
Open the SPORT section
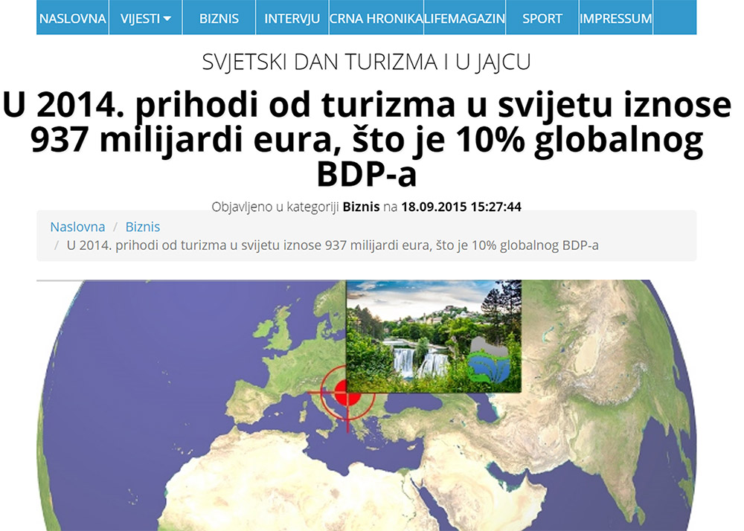click(542, 18)
